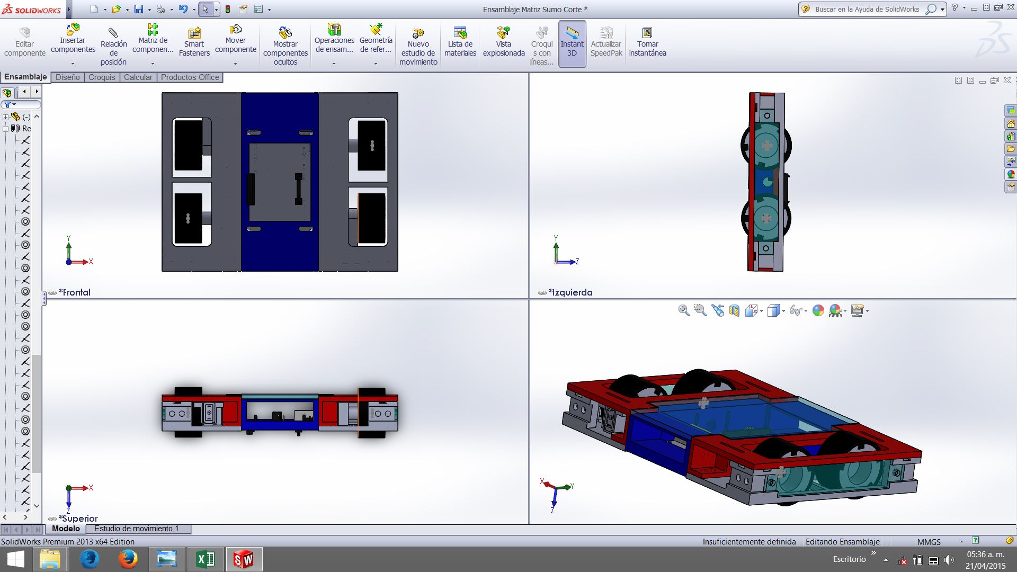Expand Insertar componentes dropdown arrow
This screenshot has width=1017, height=572.
(73, 64)
